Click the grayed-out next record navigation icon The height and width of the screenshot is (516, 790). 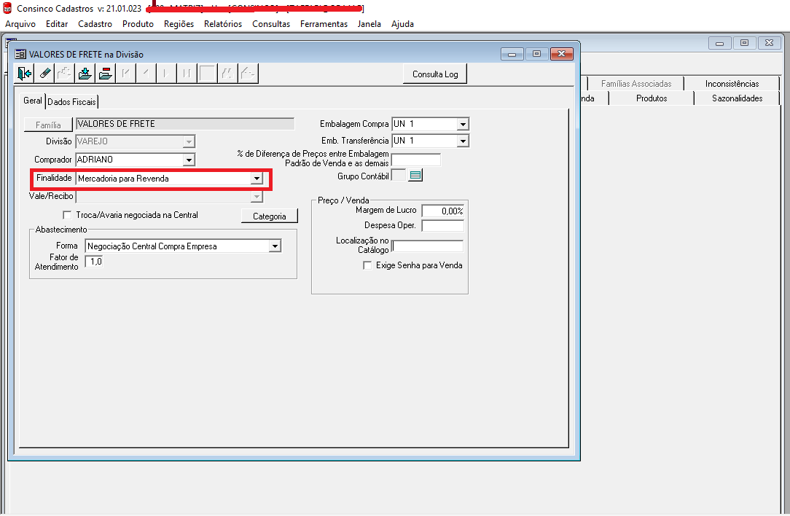click(x=165, y=74)
